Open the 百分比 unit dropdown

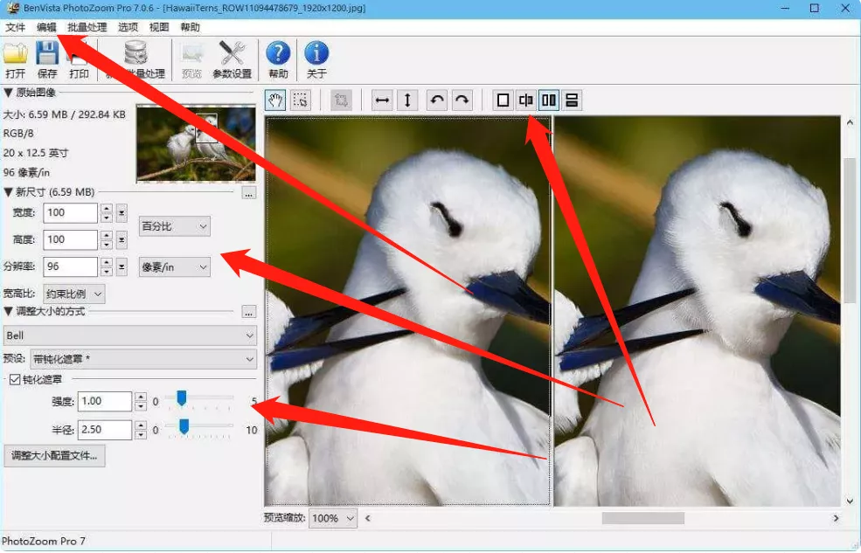[175, 226]
